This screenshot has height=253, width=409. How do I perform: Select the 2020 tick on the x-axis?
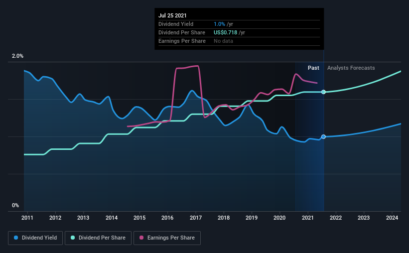tap(279, 218)
